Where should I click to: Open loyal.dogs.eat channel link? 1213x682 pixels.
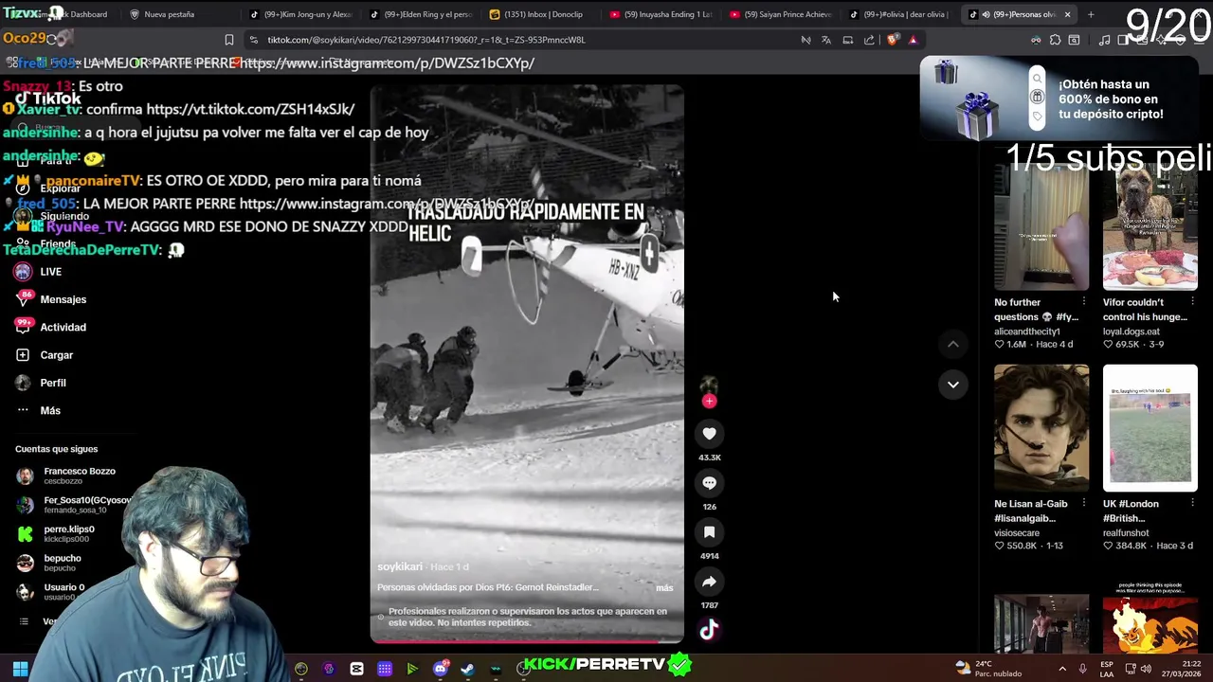[1132, 332]
